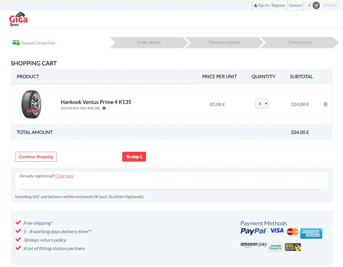This screenshot has width=343, height=267.
Task: Select the Payment method step
Action: pyautogui.click(x=224, y=42)
